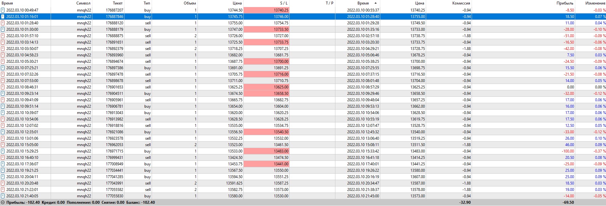
Task: Click the buy order icon at 12:35:01
Action: (x=3, y=132)
